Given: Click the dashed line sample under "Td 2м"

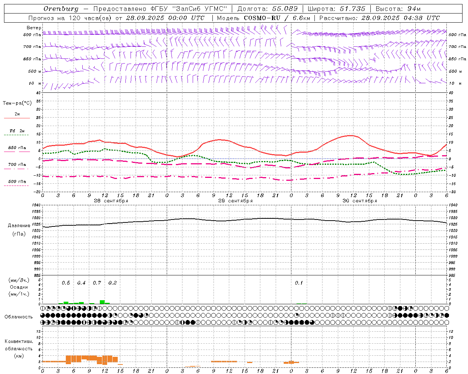Looking at the screenshot, I should [x=16, y=135].
